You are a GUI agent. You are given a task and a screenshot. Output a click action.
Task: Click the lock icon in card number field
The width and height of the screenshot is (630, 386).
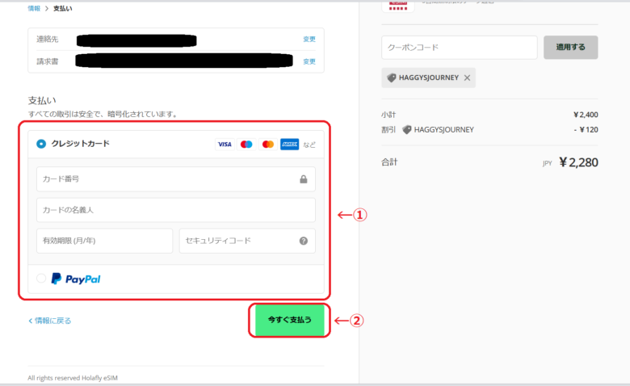(x=304, y=179)
